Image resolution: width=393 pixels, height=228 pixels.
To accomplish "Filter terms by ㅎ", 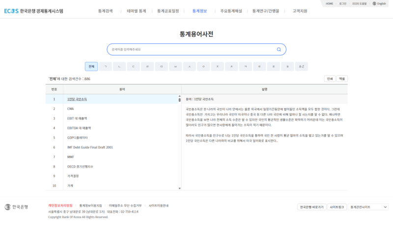I will pos(287,66).
